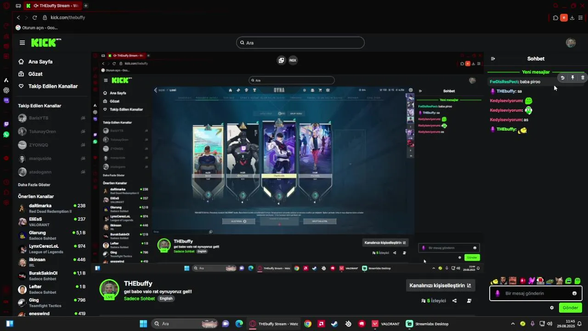Screen dimensions: 588x331
Task: Open VALORANT from the taskbar
Action: [385, 324]
